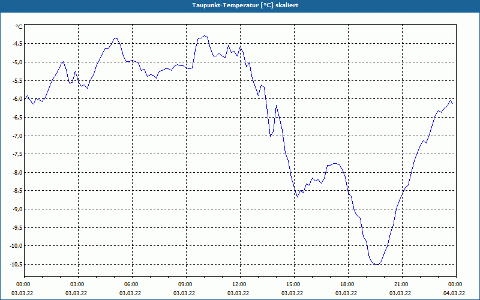Select the -6,5 y-axis label
The height and width of the screenshot is (300, 480).
[x=17, y=117]
